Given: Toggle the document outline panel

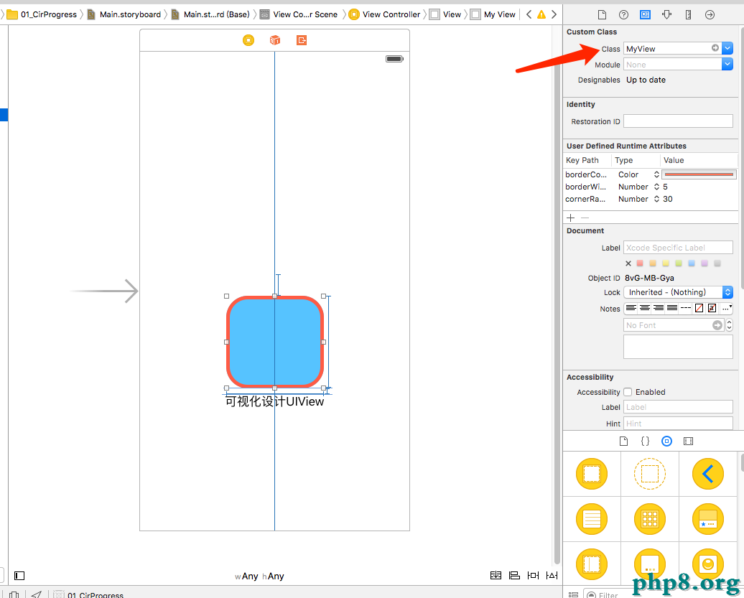Looking at the screenshot, I should pyautogui.click(x=19, y=576).
